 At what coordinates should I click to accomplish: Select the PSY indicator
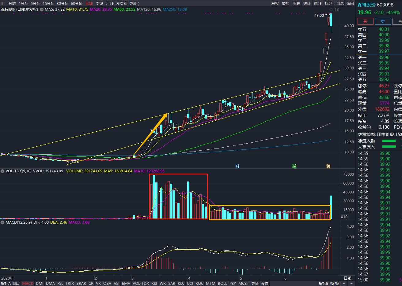pos(233,283)
